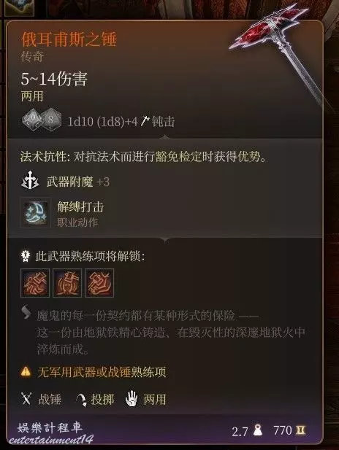
Task: Click the hand 两用 versatile icon
Action: pos(132,398)
